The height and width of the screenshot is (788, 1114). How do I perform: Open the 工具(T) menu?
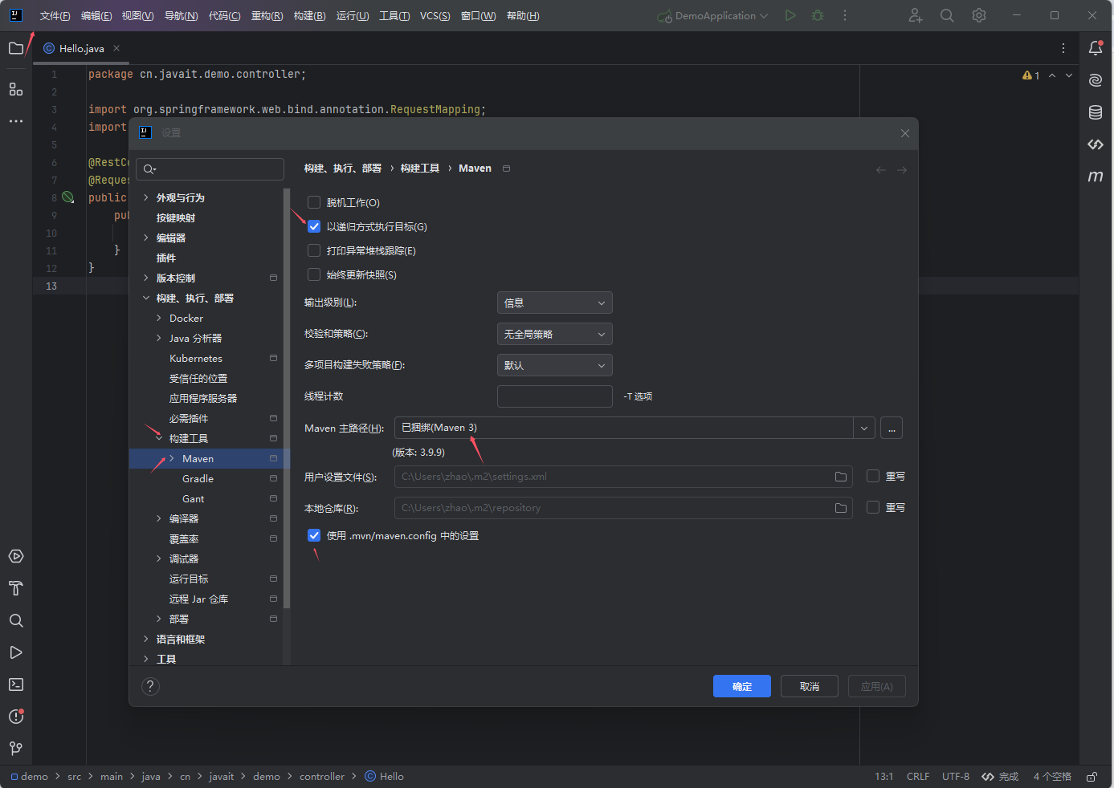[x=394, y=16]
